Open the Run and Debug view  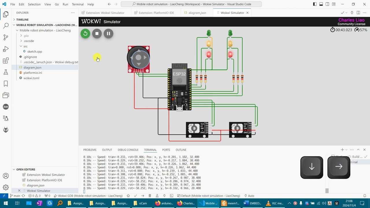pyautogui.click(x=5, y=49)
